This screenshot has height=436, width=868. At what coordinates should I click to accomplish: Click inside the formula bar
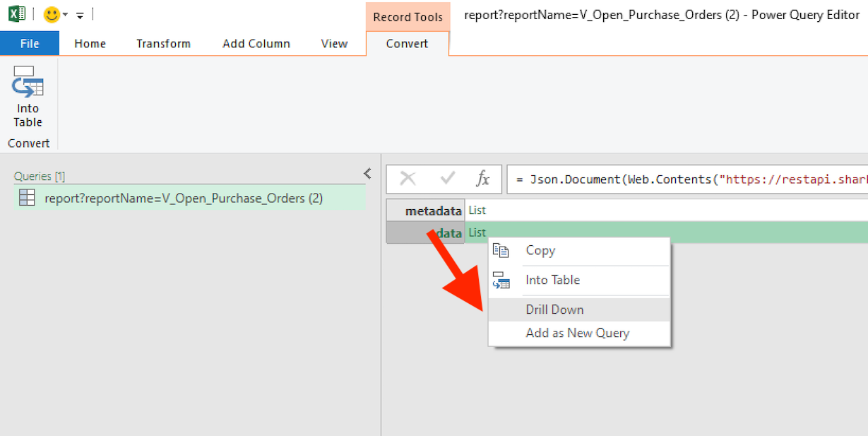tap(687, 179)
